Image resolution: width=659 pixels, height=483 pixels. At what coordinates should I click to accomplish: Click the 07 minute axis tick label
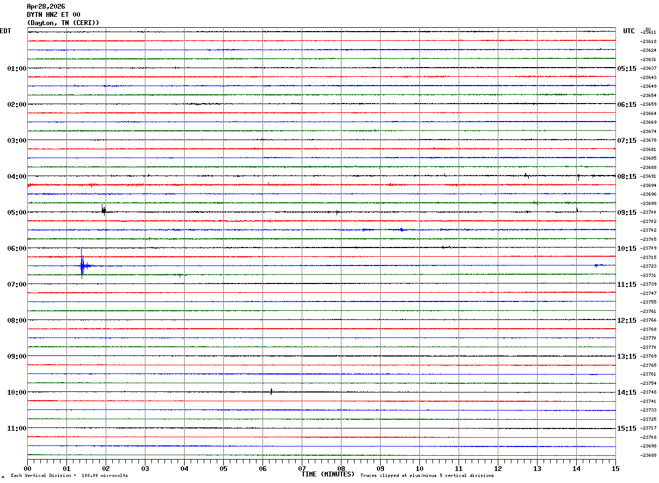tap(302, 468)
